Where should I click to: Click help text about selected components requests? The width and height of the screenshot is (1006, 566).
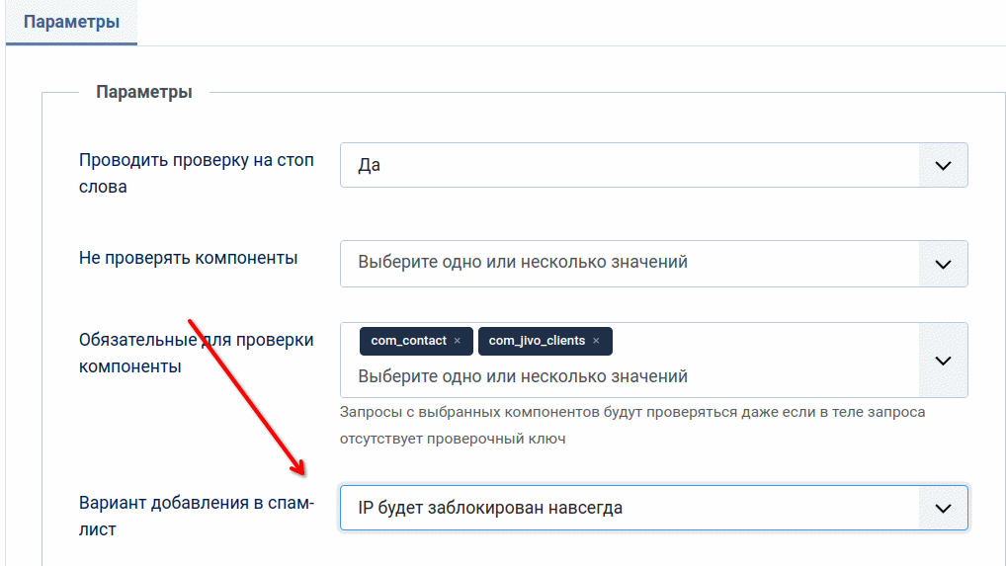click(x=631, y=426)
